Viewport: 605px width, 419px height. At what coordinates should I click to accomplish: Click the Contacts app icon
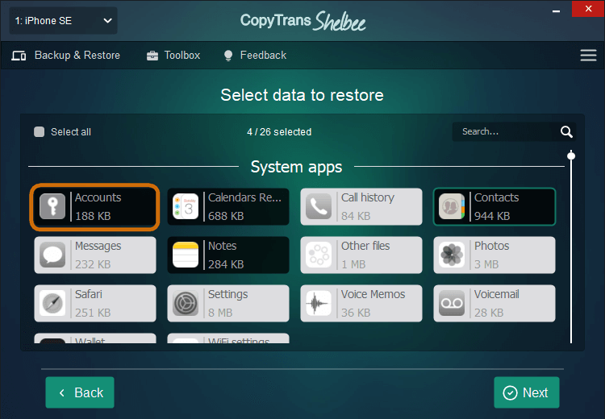point(452,206)
